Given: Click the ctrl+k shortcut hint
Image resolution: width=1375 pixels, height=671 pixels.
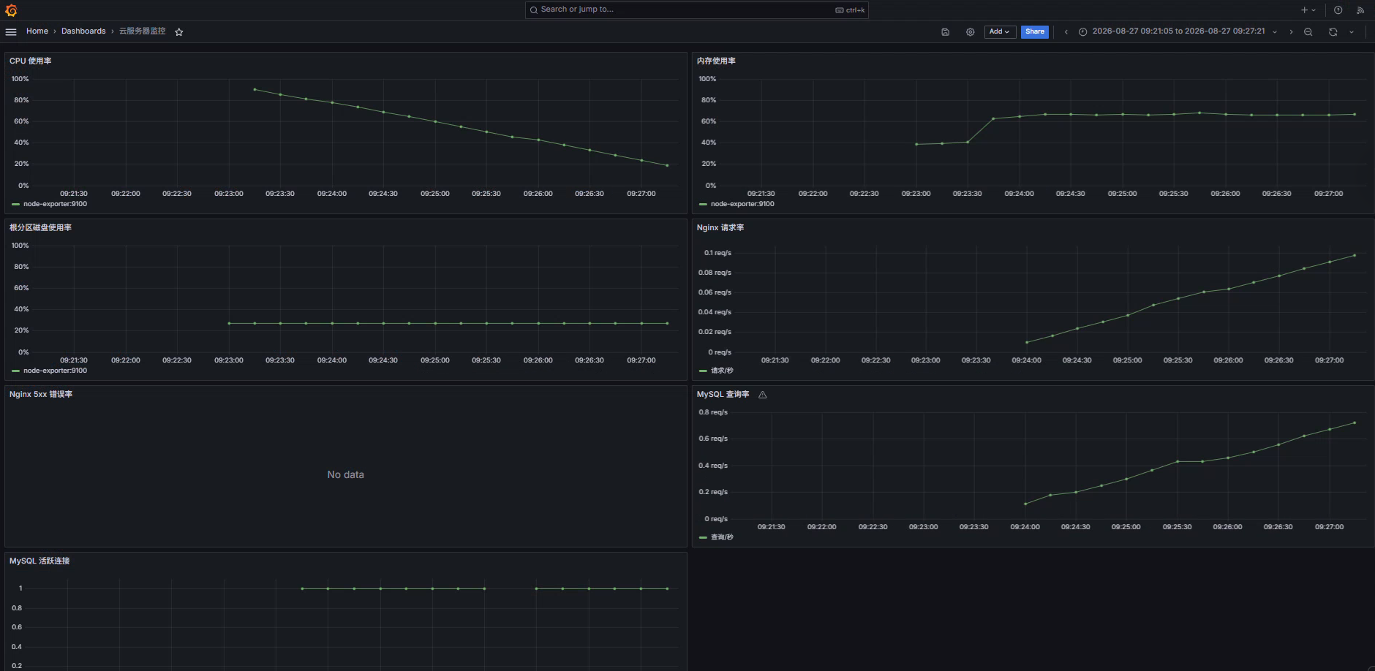Looking at the screenshot, I should click(x=850, y=10).
